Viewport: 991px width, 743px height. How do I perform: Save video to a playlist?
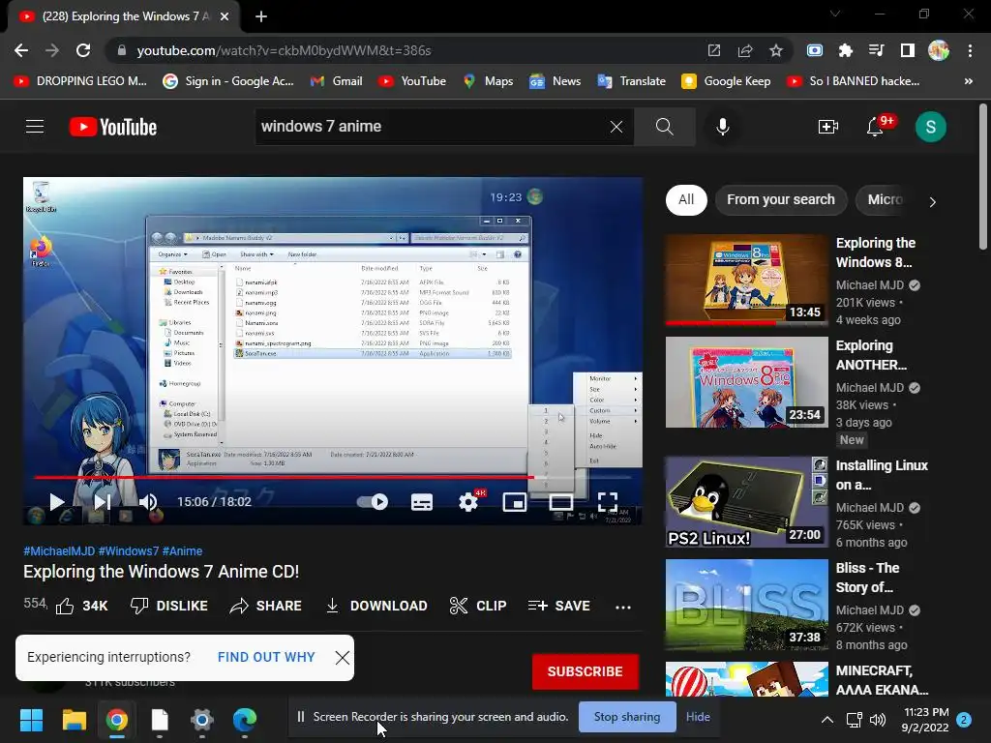pyautogui.click(x=558, y=606)
